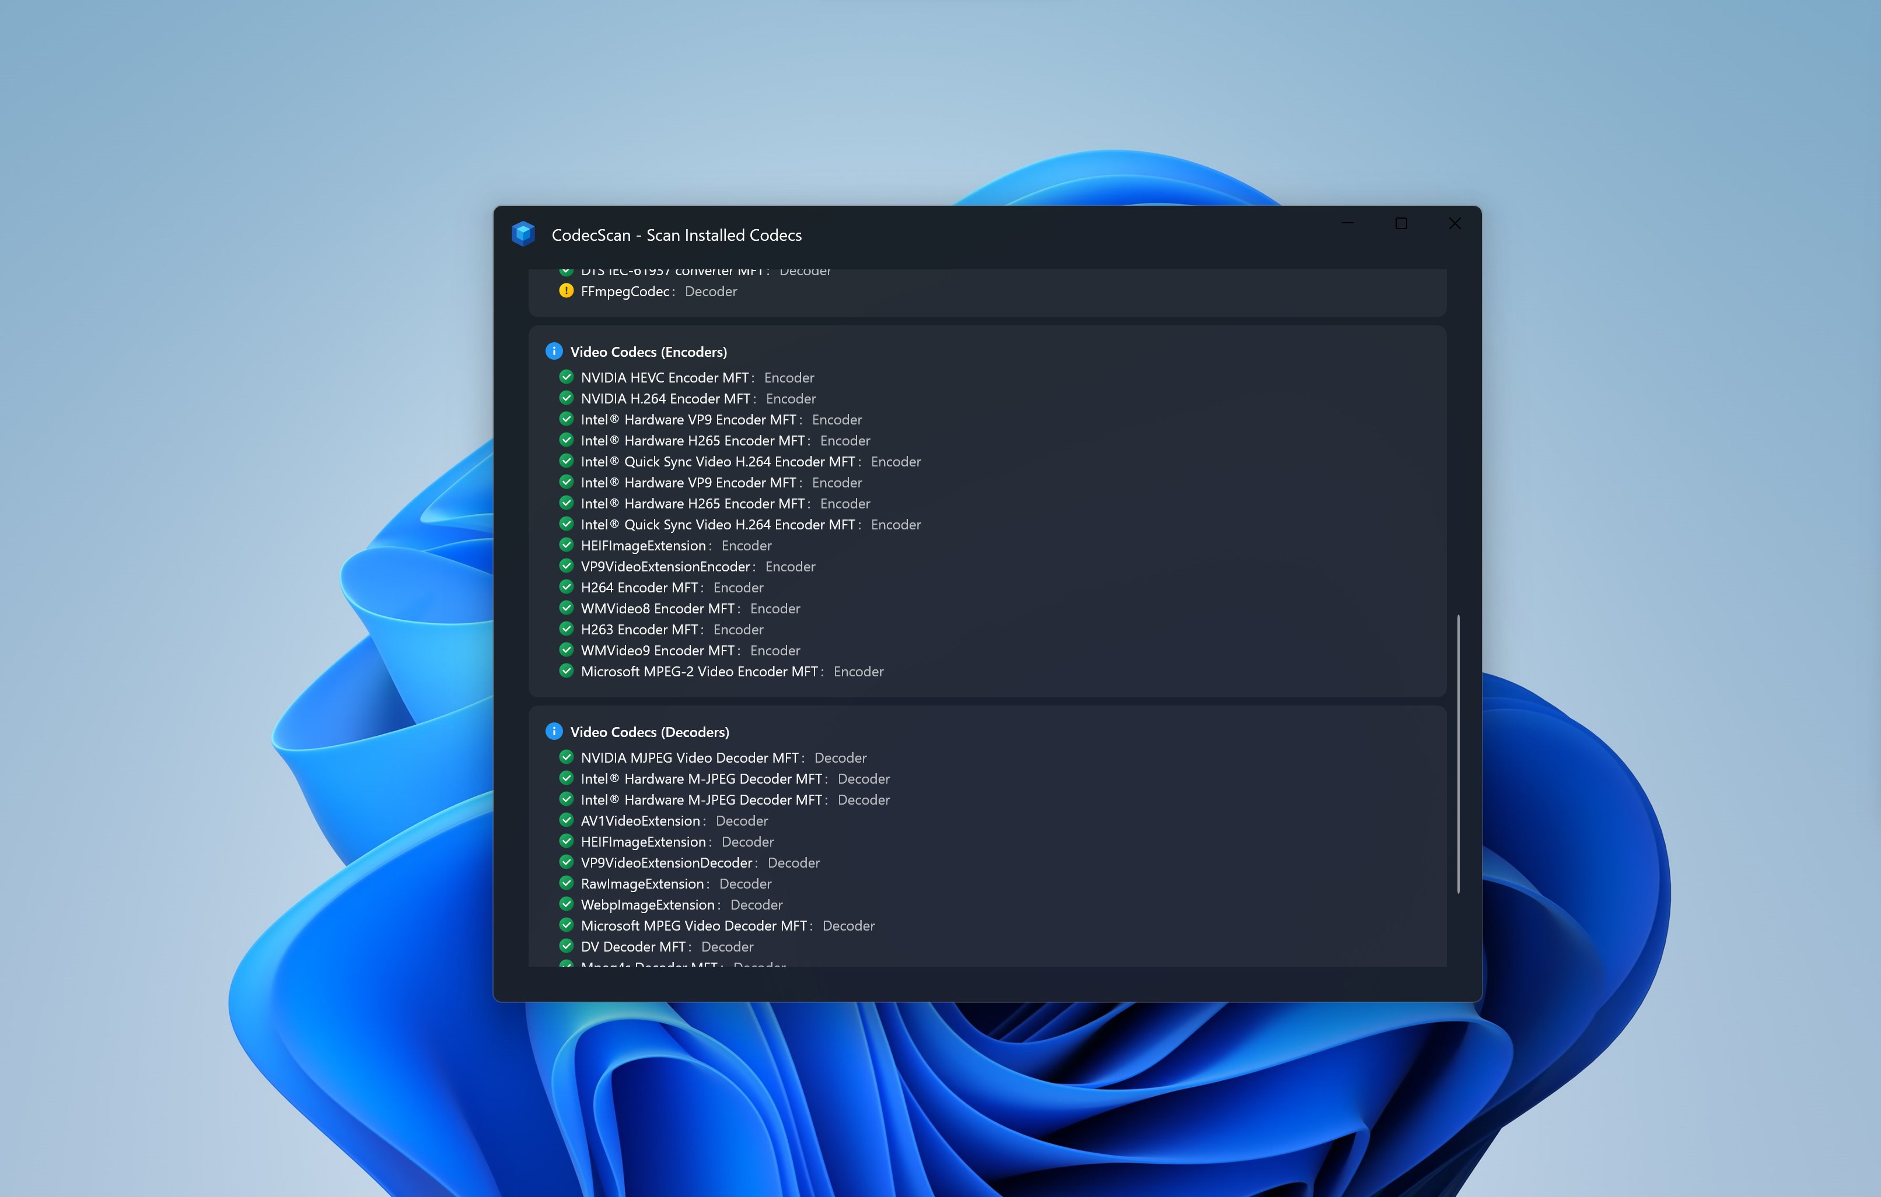Click green check next to NVIDIA HEVC Encoder MFT
Screen dimensions: 1881x1197
click(567, 377)
